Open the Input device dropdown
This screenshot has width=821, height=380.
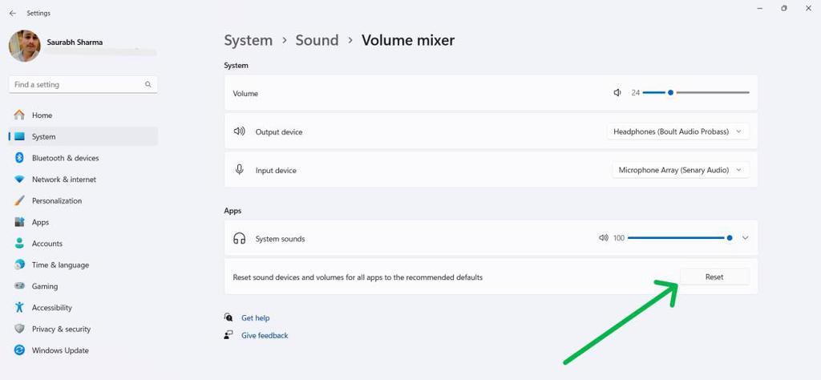tap(681, 170)
